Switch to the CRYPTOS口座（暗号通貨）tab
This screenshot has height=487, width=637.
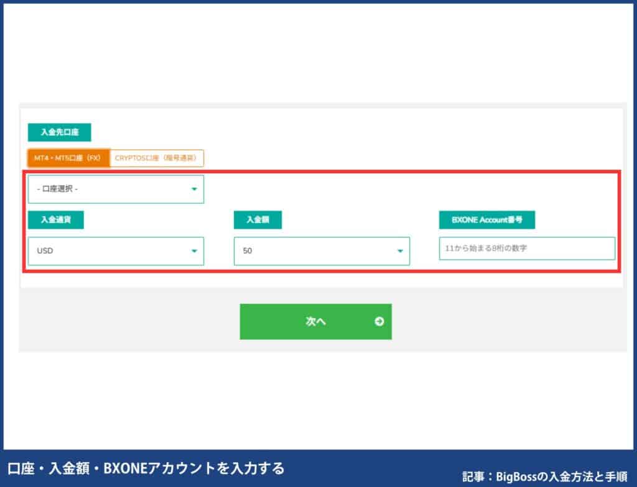157,158
